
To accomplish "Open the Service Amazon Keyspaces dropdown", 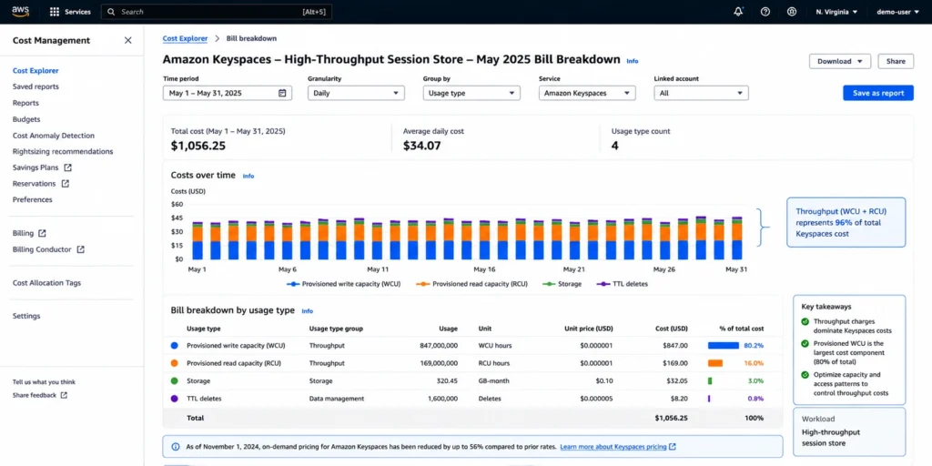I will (587, 93).
